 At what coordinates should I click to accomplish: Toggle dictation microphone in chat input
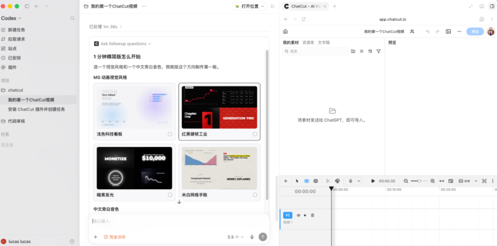pos(252,237)
